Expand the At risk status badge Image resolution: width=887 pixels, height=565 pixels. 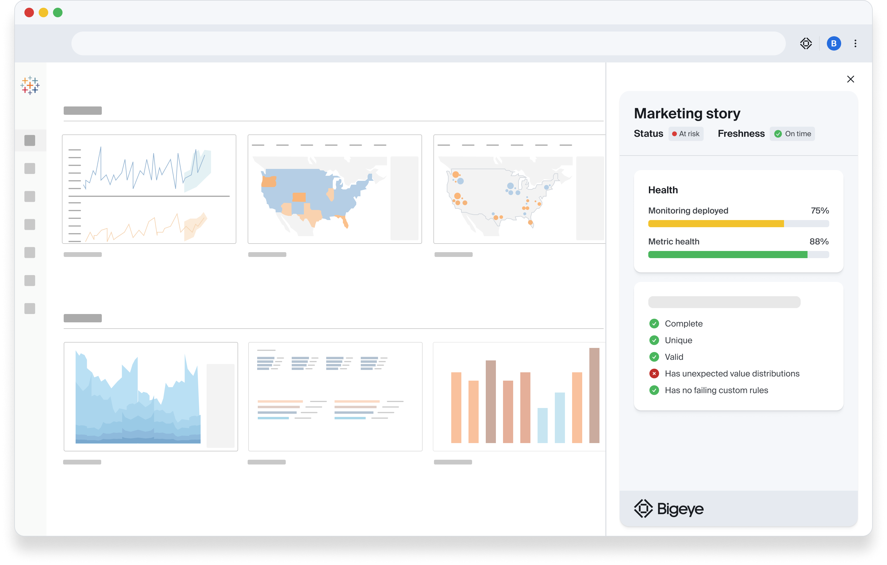pyautogui.click(x=686, y=134)
